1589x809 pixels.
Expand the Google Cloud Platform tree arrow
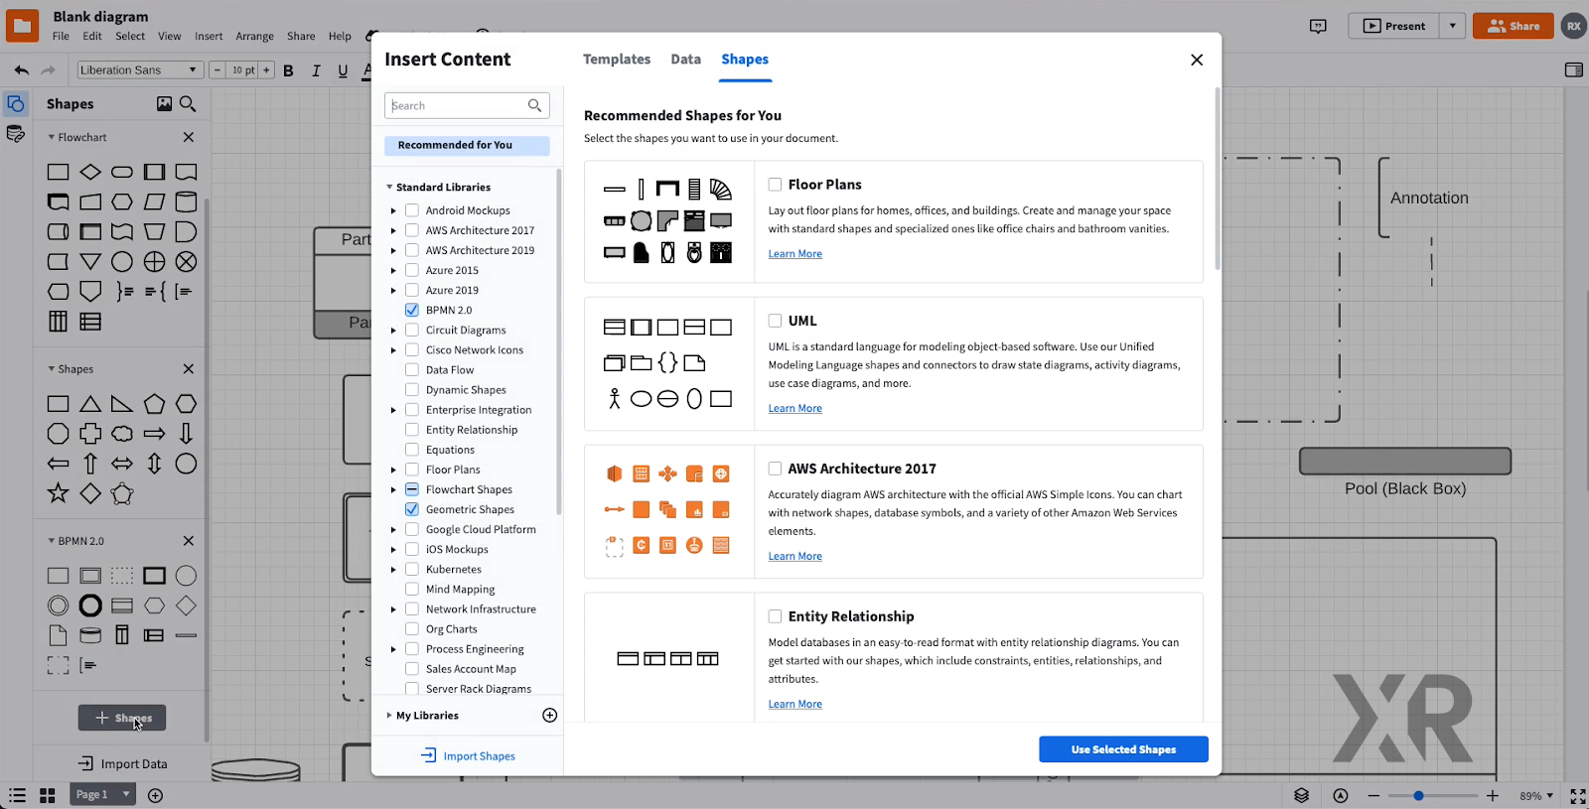click(x=393, y=529)
